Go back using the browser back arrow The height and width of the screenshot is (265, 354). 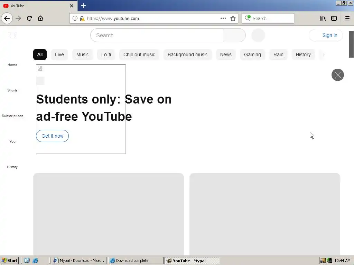[7, 18]
